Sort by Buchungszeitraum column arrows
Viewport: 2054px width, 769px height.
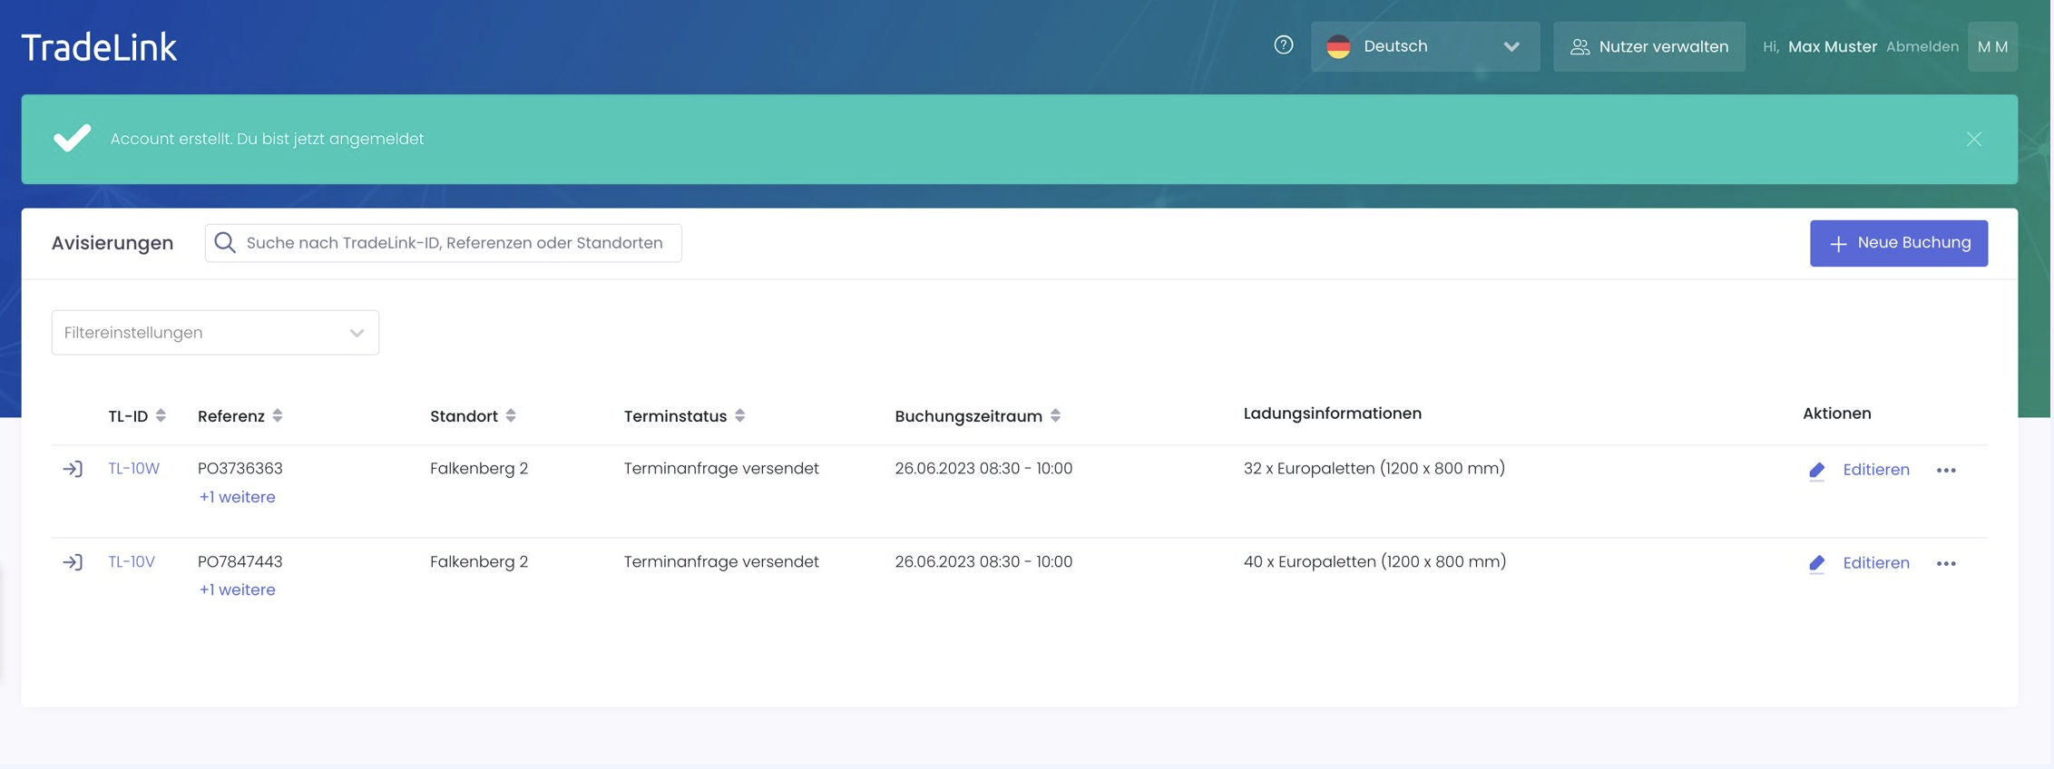coord(1055,415)
